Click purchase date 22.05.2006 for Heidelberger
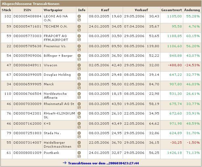This screenshot has width=202, height=167. click(99, 143)
